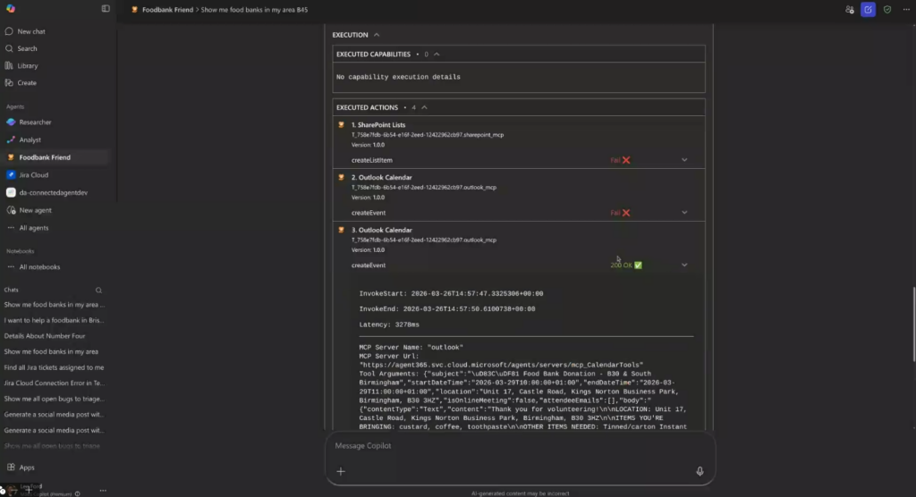
Task: Click the InvokeStart timestamp line
Action: pyautogui.click(x=451, y=293)
